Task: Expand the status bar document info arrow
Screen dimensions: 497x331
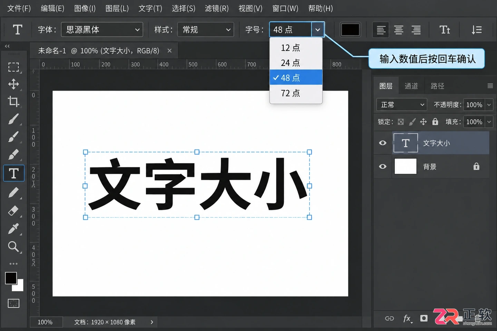Action: tap(152, 322)
